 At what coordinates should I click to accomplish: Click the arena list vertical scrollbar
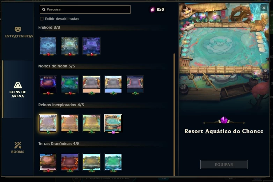click(x=174, y=115)
